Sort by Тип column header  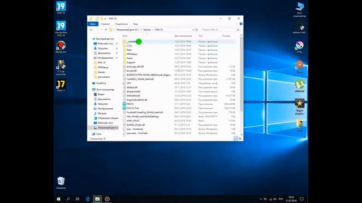click(x=200, y=36)
